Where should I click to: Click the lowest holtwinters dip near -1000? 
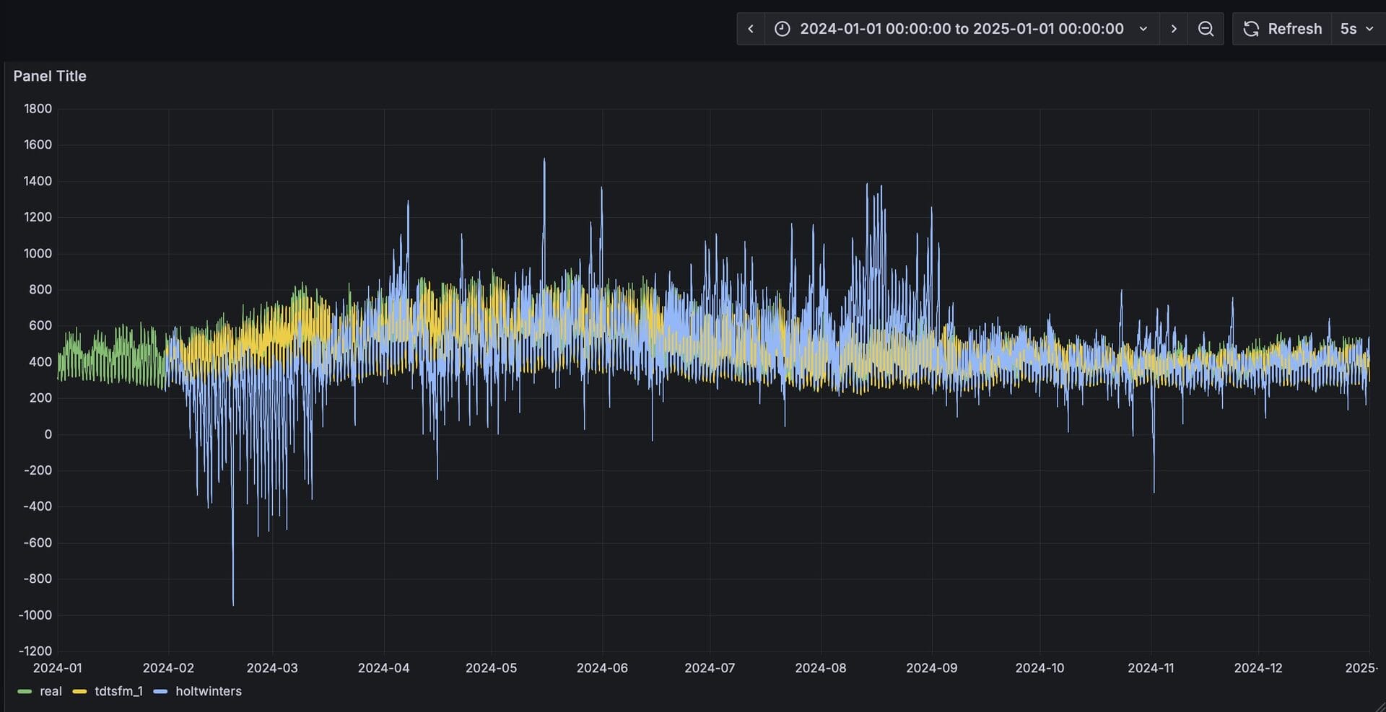[233, 603]
